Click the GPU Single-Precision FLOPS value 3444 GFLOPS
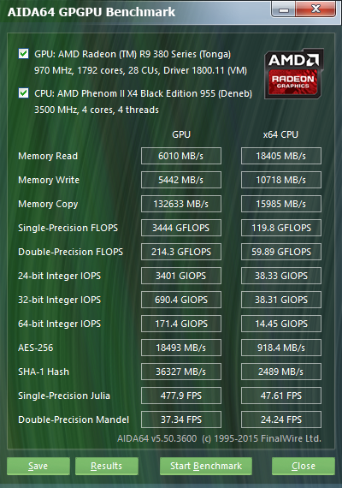This screenshot has width=342, height=488. point(181,228)
